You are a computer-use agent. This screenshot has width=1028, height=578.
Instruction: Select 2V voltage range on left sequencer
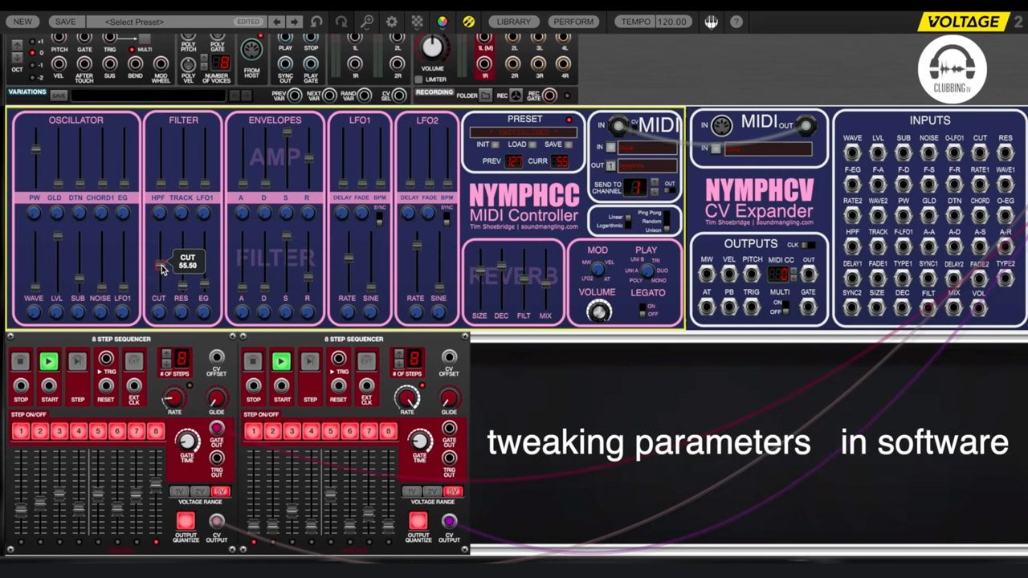click(x=200, y=491)
